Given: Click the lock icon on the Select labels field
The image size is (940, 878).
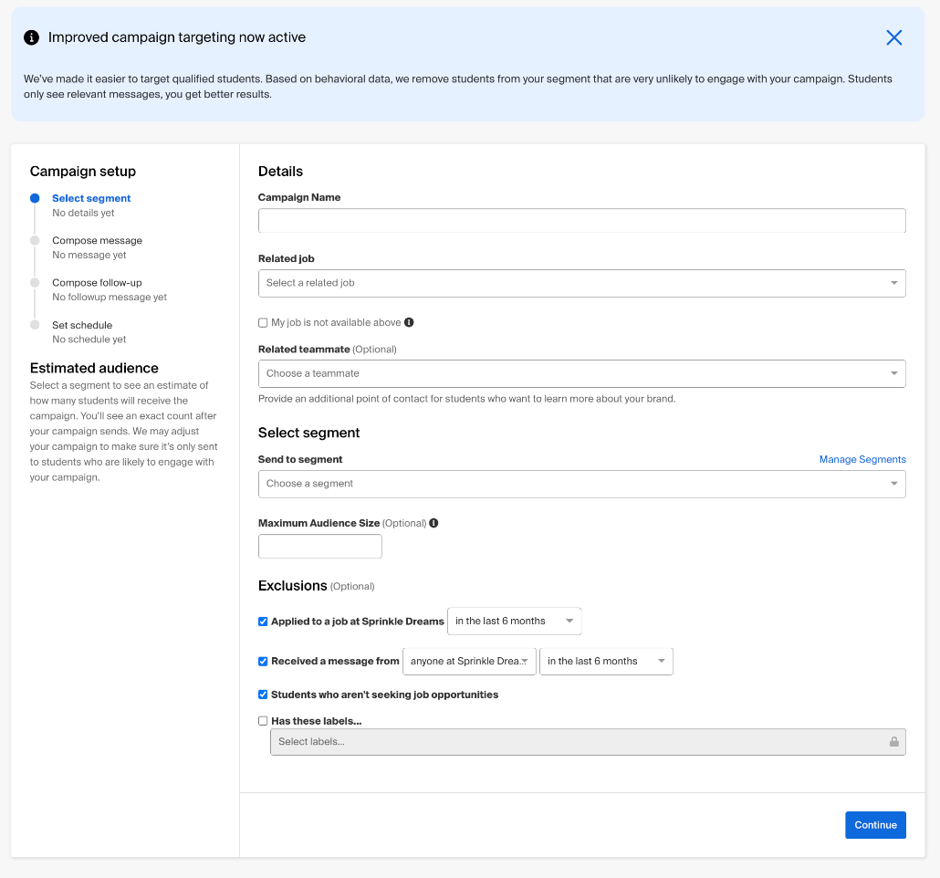Looking at the screenshot, I should click(893, 742).
